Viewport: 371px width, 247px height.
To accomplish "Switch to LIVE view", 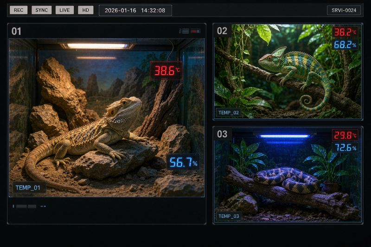I will (64, 10).
